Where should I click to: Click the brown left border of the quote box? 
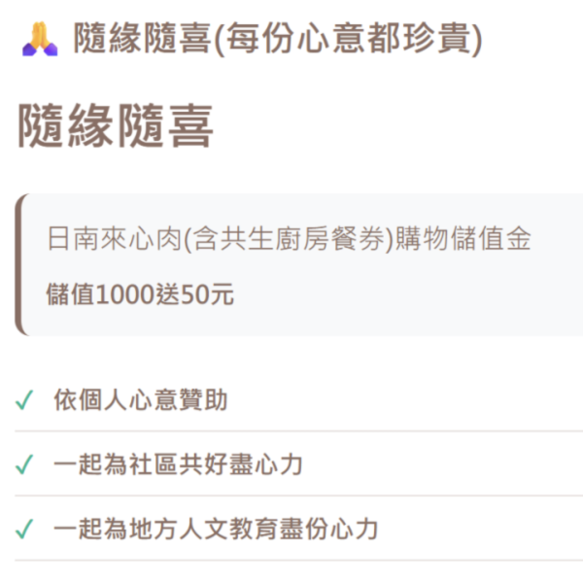(18, 264)
